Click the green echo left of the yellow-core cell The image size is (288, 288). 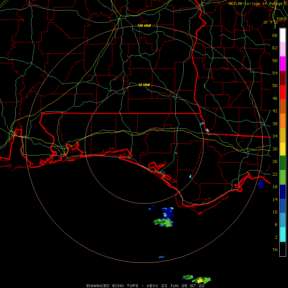pos(188,277)
